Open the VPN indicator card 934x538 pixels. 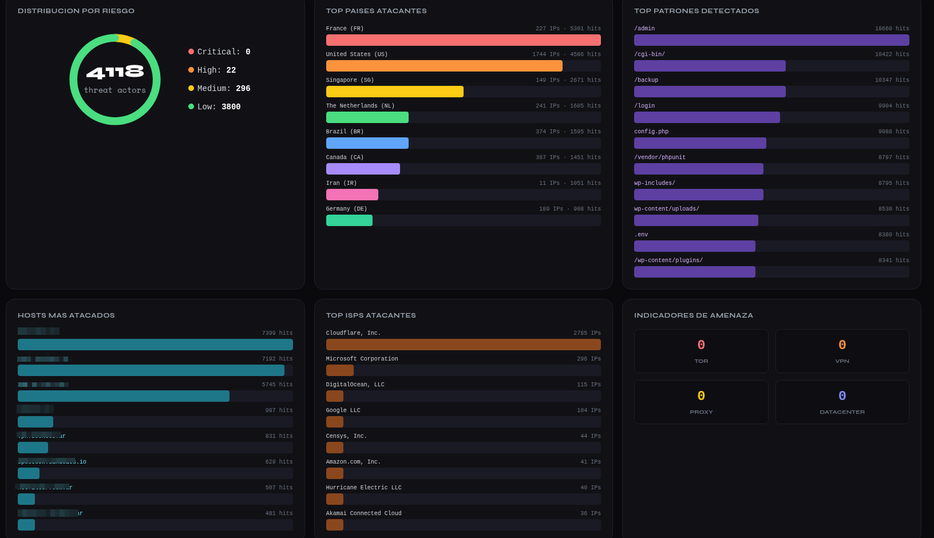tap(842, 351)
